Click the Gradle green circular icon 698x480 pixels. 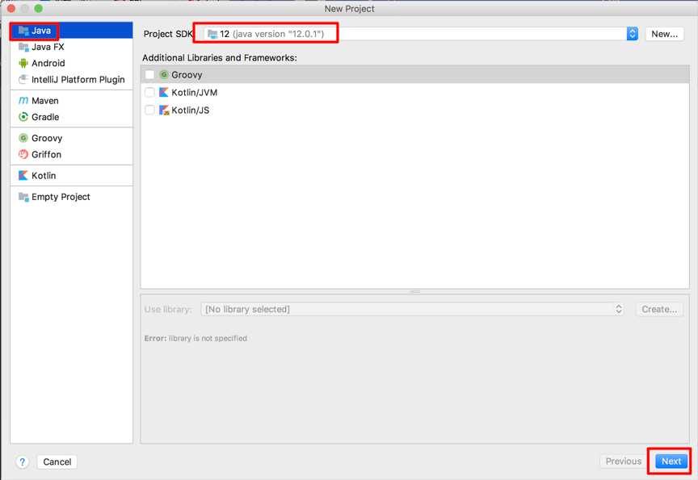tap(23, 117)
